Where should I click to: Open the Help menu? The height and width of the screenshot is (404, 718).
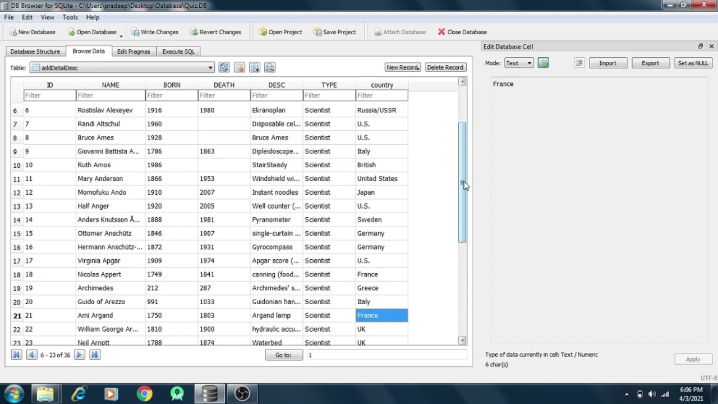tap(93, 17)
